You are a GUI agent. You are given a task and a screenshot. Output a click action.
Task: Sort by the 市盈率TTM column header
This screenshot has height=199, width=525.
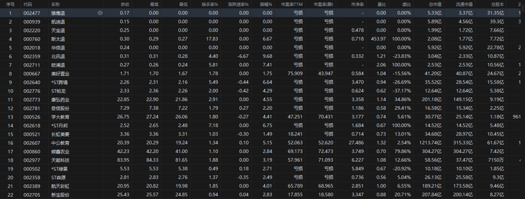tap(292, 4)
